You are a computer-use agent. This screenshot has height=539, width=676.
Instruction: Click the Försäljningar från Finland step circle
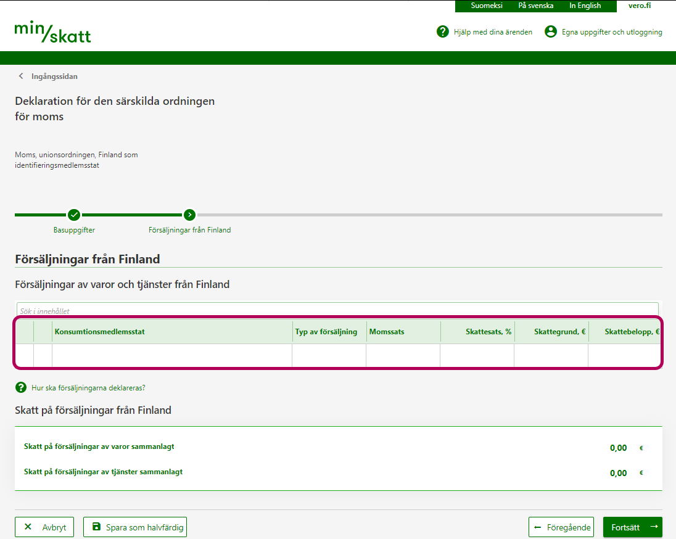(x=189, y=215)
